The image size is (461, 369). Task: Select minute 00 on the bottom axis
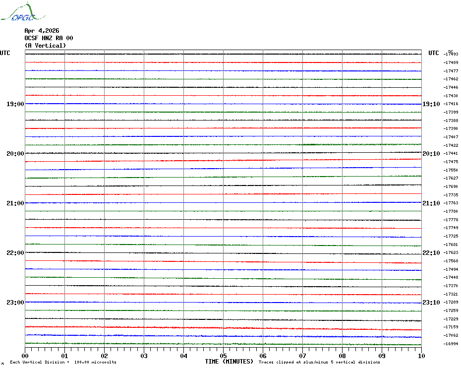(25, 356)
